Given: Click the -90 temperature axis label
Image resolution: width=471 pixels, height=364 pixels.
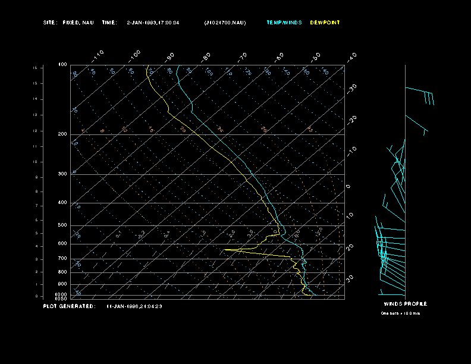Looking at the screenshot, I should [169, 57].
